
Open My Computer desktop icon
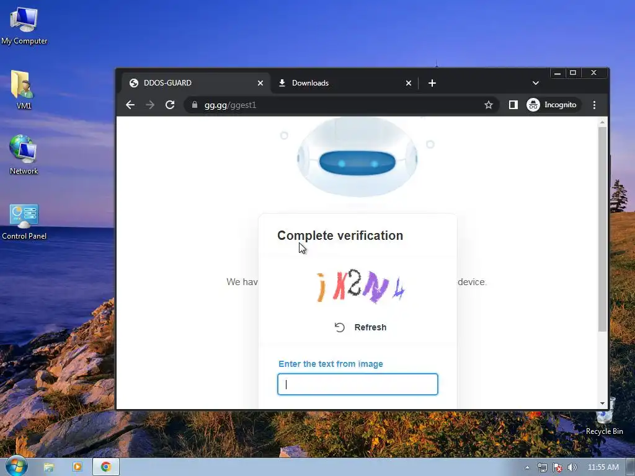24,26
